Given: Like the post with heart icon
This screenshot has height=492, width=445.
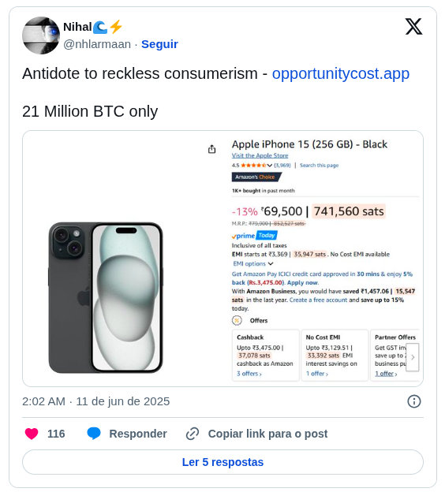Looking at the screenshot, I should pos(32,434).
